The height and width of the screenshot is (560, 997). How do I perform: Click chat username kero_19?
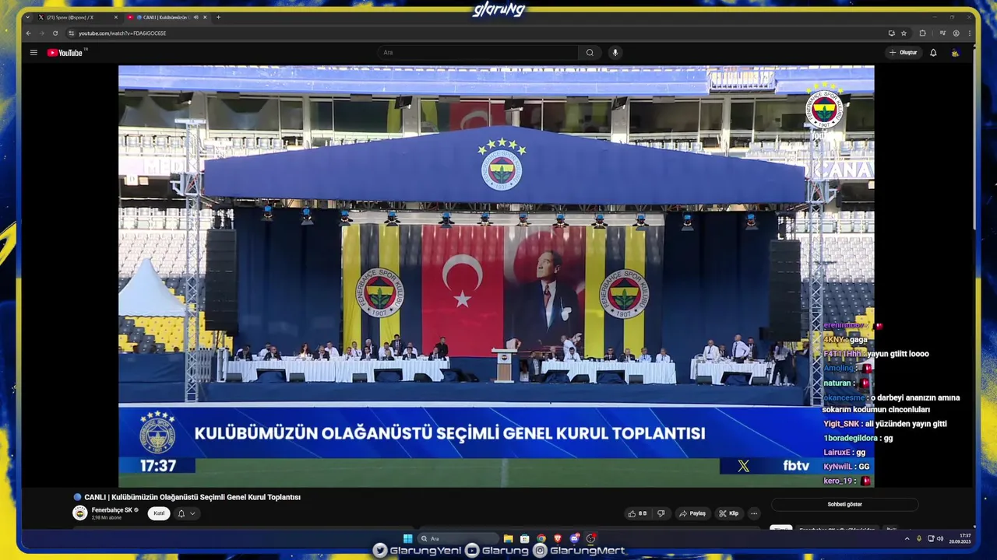tap(837, 481)
